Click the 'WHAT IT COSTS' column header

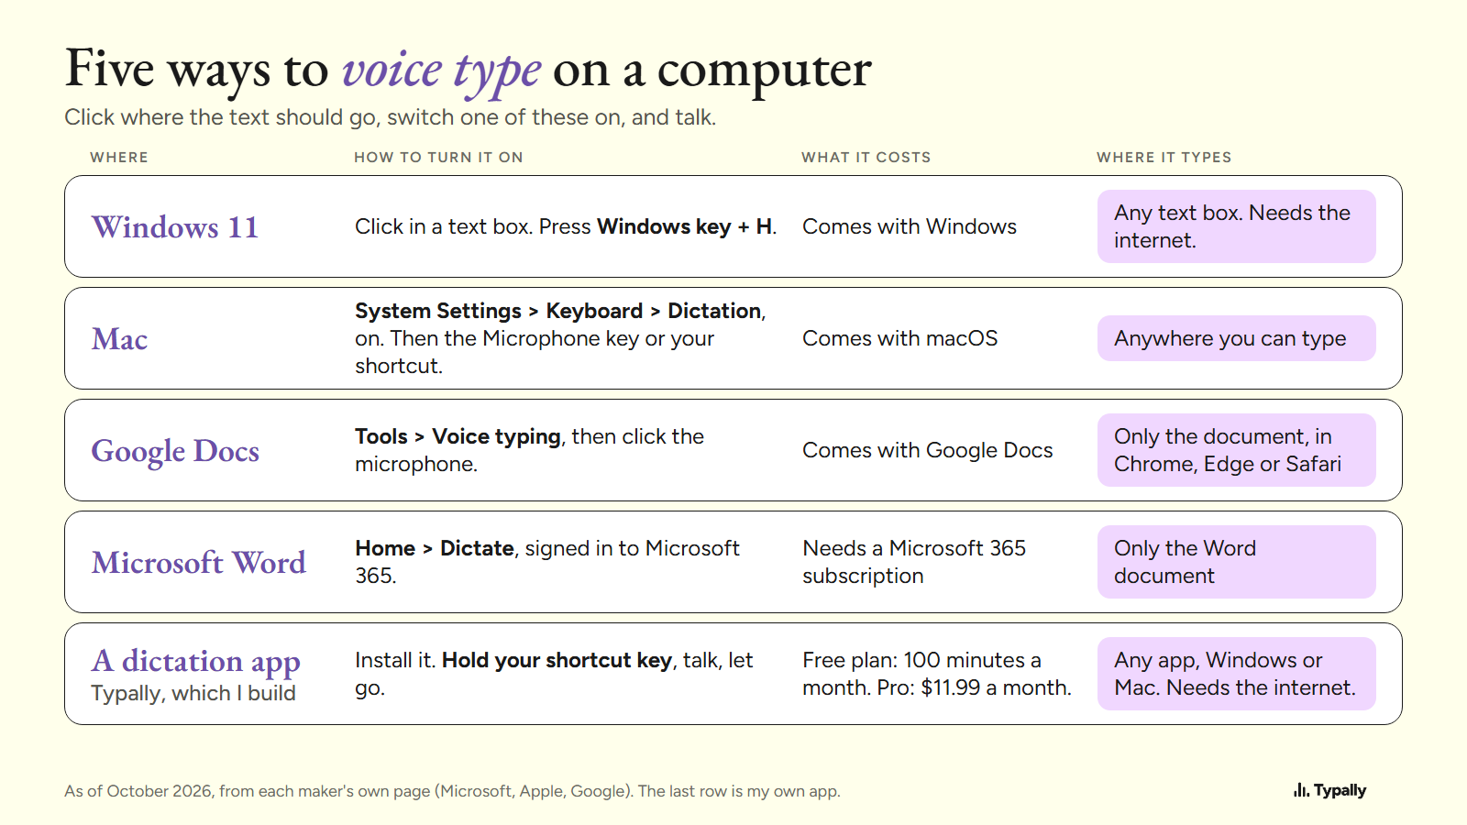pos(866,158)
